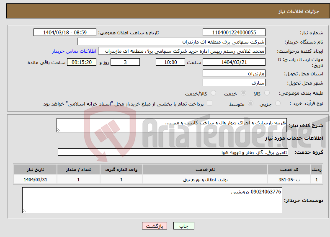Click the گروه خدمت service group field

(173, 152)
